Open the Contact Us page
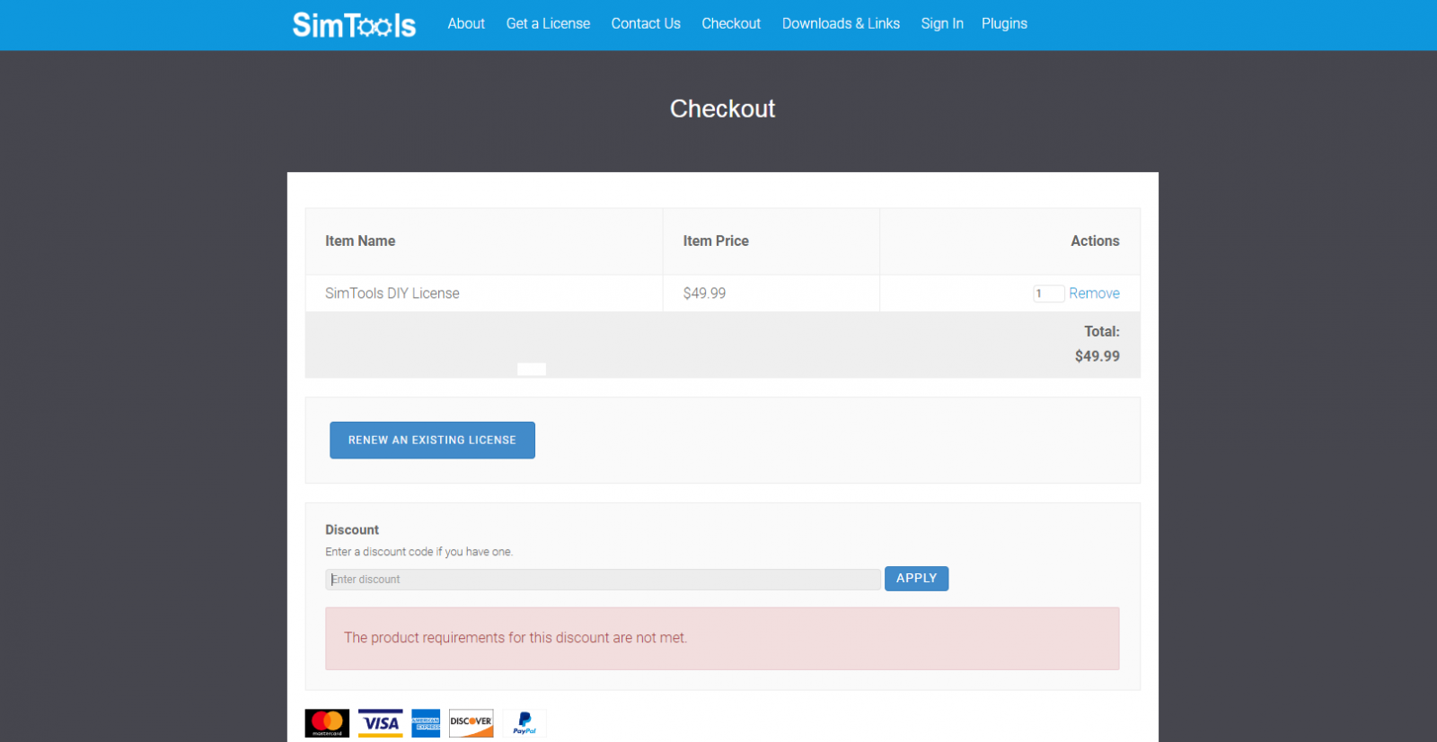 point(646,23)
